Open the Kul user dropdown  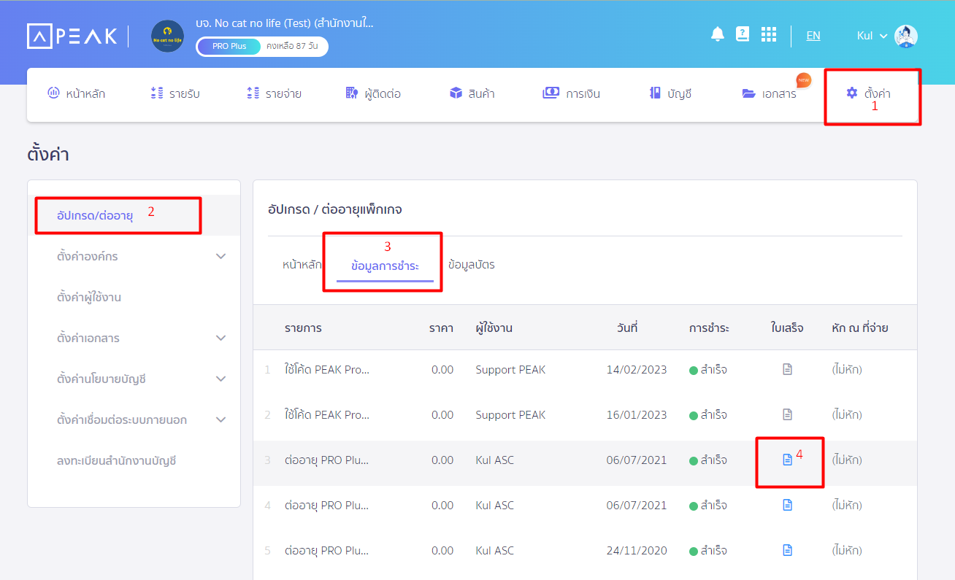[872, 36]
